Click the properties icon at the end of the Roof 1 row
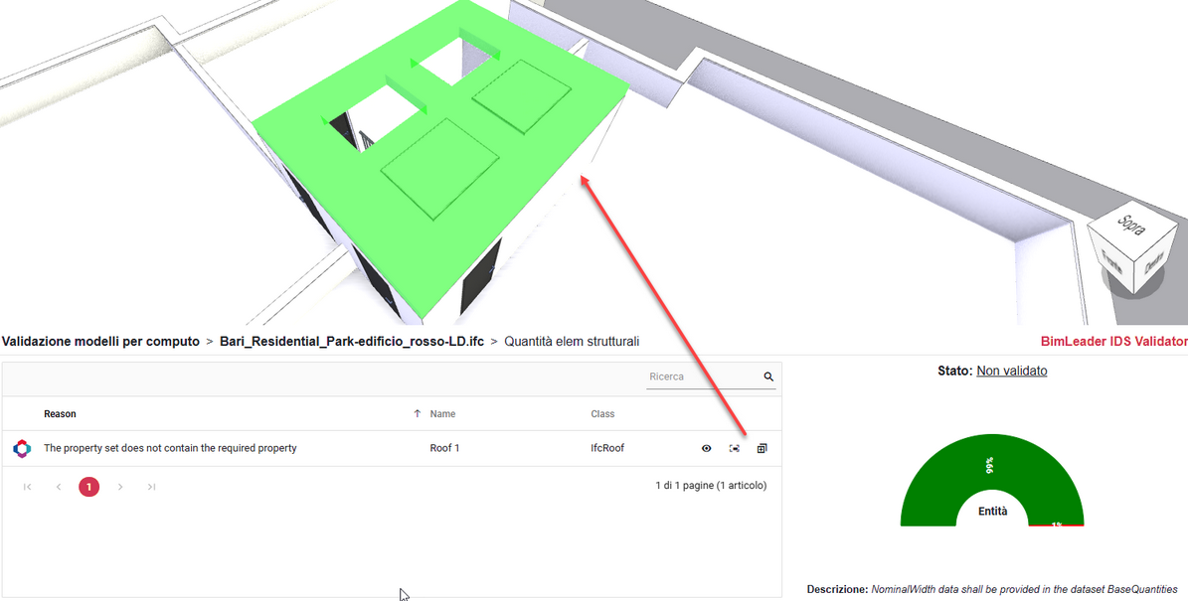This screenshot has height=601, width=1188. tap(763, 449)
